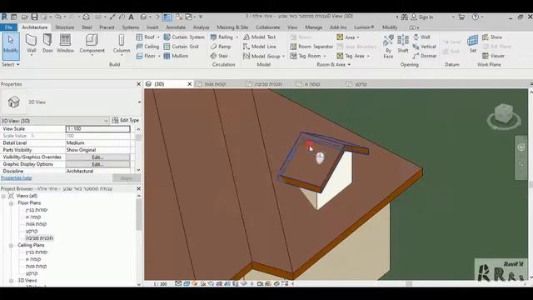Image resolution: width=533 pixels, height=300 pixels.
Task: Click the Set work plane tool
Action: tap(472, 43)
